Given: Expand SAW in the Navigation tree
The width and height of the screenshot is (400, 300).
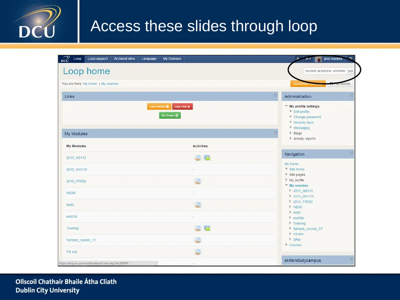Looking at the screenshot, I should click(290, 239).
